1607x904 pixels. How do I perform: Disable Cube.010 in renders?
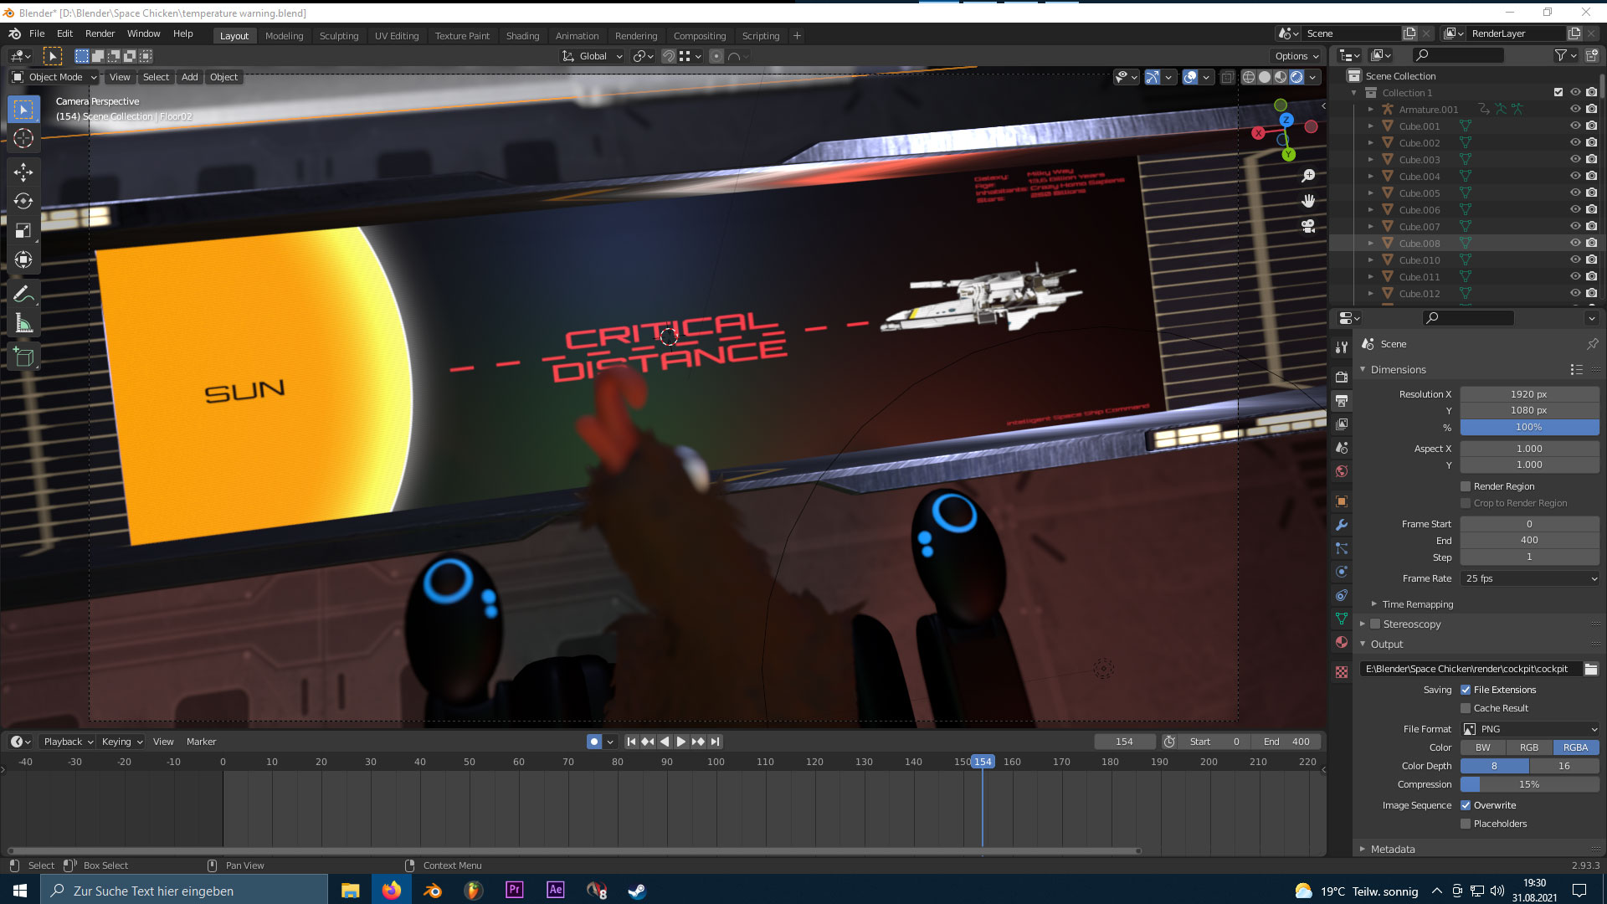(x=1592, y=260)
